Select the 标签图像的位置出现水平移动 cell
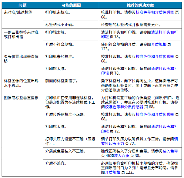Screen dimensions: 184x178 tap(22, 86)
